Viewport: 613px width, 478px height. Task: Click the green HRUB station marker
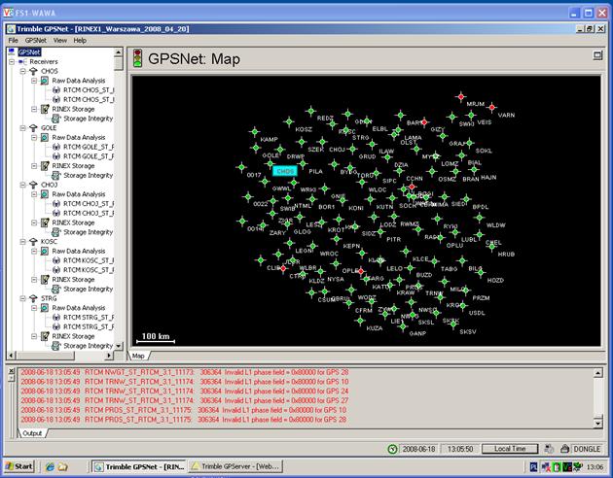click(x=492, y=246)
